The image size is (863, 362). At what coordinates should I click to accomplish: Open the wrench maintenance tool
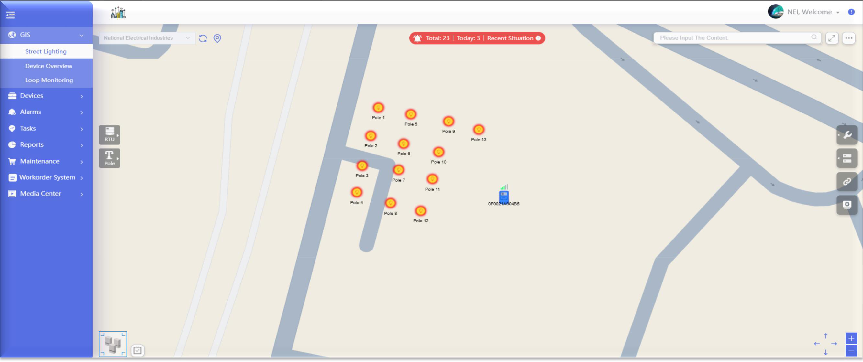847,135
